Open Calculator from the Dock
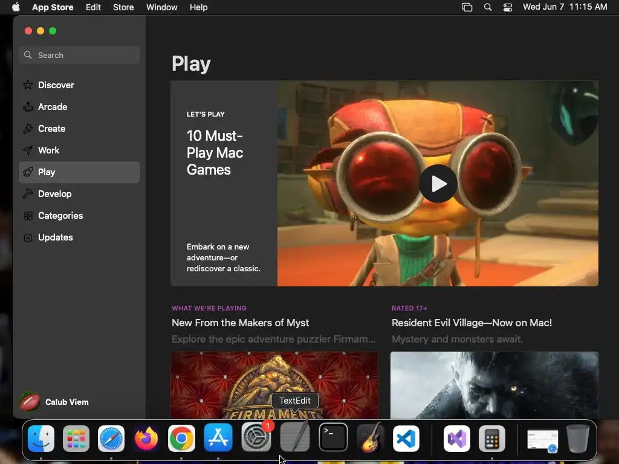Viewport: 619px width, 464px height. [x=492, y=439]
